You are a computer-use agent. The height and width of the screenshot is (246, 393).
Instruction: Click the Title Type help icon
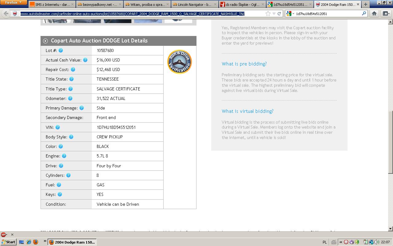tap(71, 89)
